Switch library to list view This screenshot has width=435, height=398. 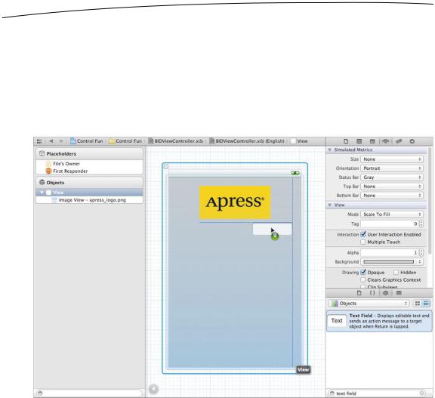426,304
